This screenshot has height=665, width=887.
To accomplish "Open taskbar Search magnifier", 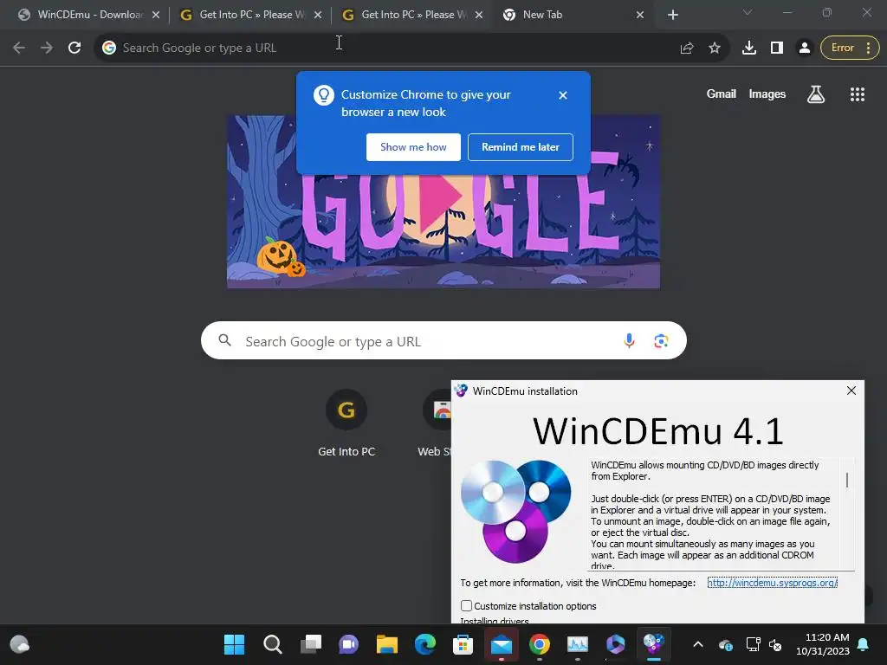I will [273, 644].
